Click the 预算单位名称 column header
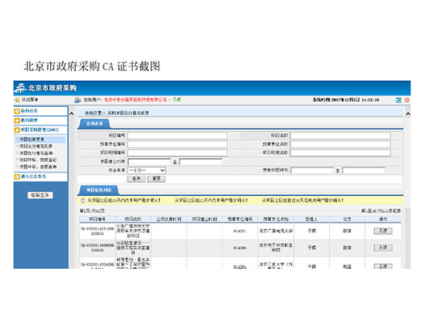The height and width of the screenshot is (332, 422). point(276,219)
